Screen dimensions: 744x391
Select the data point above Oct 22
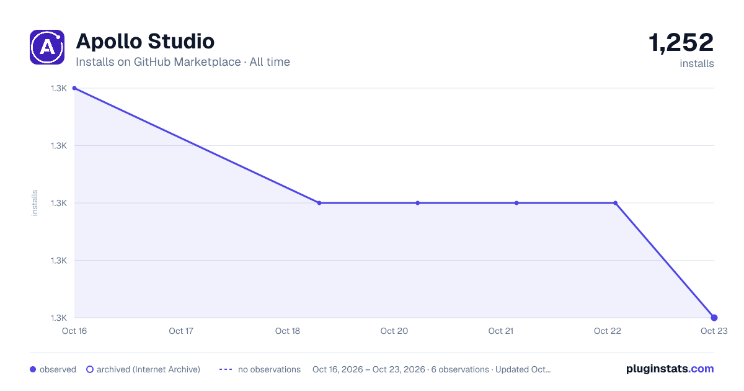(x=615, y=203)
